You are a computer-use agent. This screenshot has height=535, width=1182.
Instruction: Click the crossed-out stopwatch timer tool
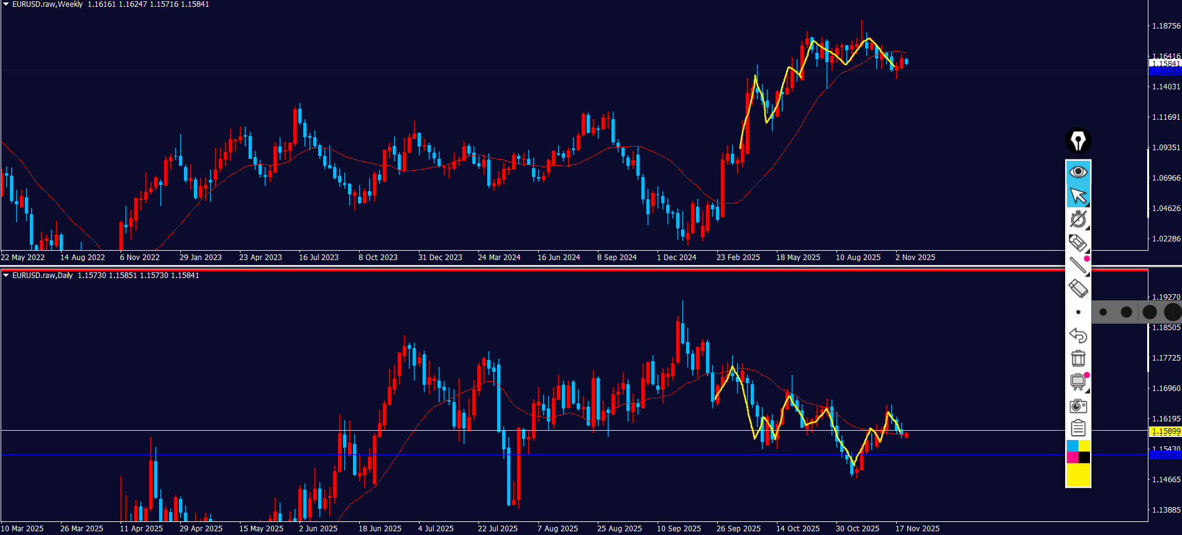[1078, 219]
